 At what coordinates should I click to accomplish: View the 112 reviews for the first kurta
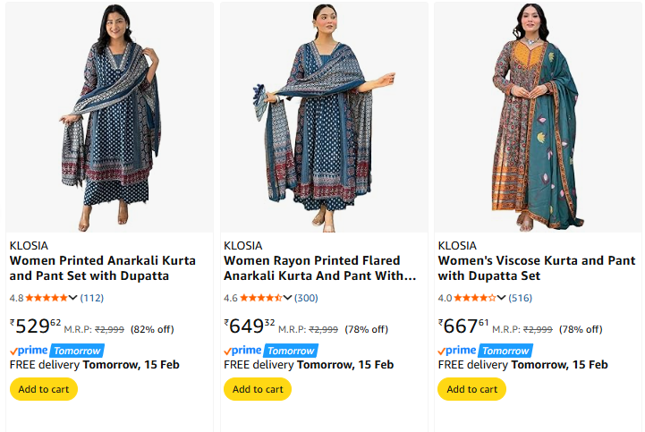click(x=92, y=298)
